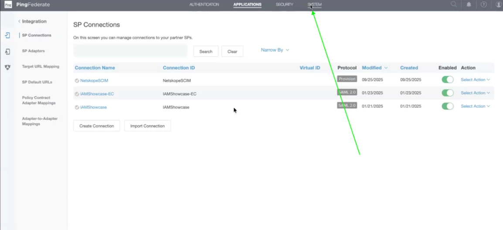The image size is (503, 230).
Task: Open the IAMShowcase-EC connection link
Action: point(97,94)
